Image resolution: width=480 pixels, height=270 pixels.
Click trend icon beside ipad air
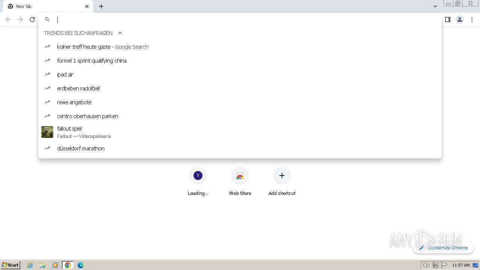click(47, 74)
